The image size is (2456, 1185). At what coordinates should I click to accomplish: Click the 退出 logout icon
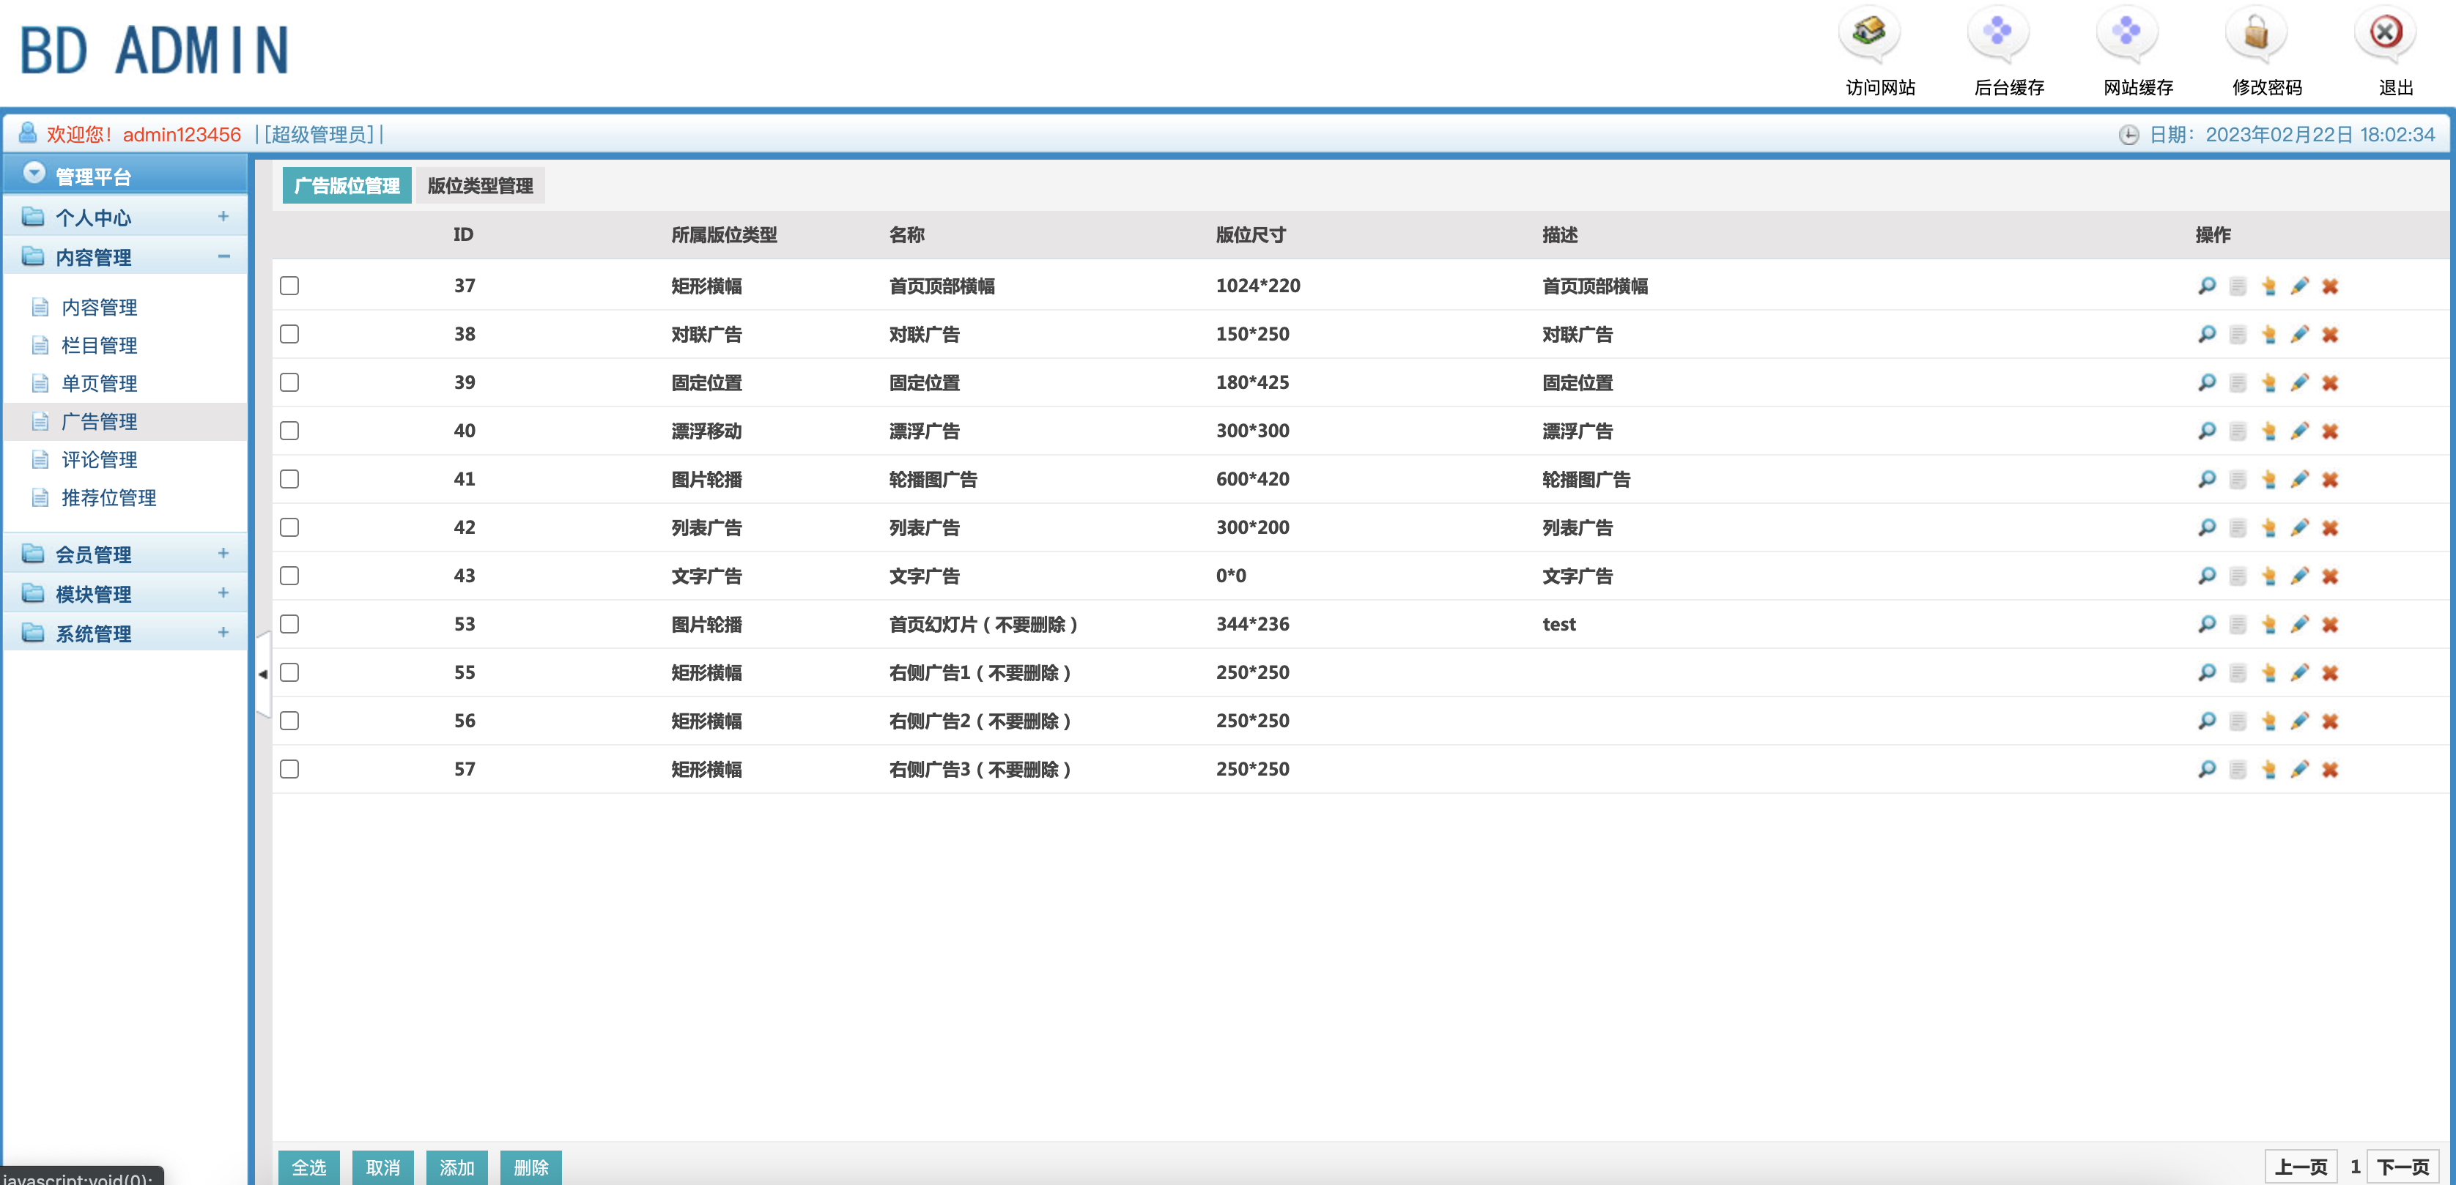(x=2384, y=32)
